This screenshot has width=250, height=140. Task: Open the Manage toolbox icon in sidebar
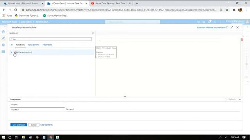pos(3,52)
